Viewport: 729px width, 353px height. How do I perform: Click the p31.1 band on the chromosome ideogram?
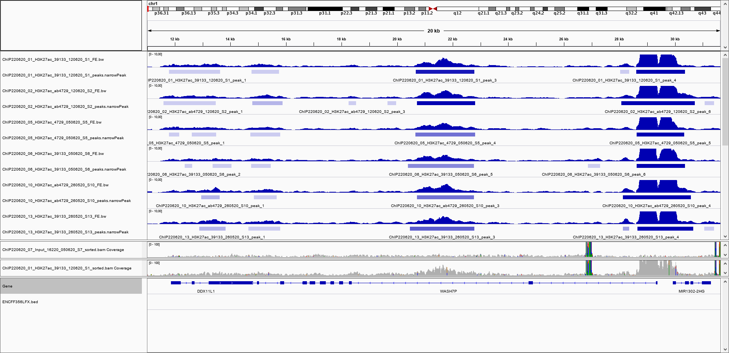[x=325, y=9]
